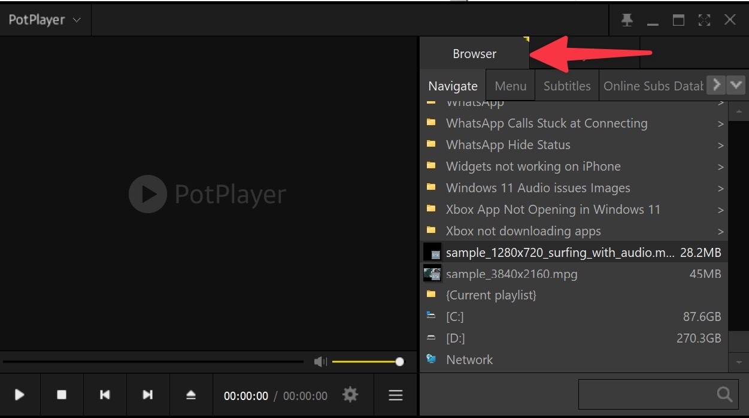The height and width of the screenshot is (418, 749).
Task: Switch the player to fullscreen mode
Action: click(704, 20)
